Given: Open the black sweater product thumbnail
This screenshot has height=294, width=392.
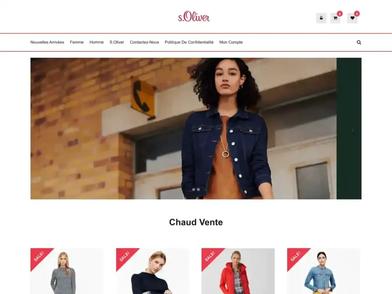Looking at the screenshot, I should [152, 271].
